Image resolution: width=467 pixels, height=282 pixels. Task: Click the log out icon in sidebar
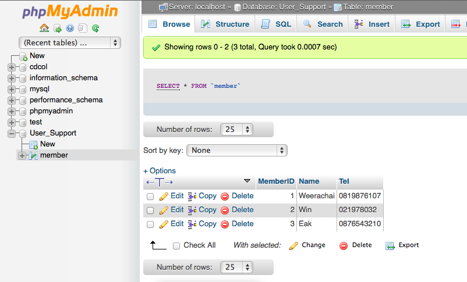point(58,28)
